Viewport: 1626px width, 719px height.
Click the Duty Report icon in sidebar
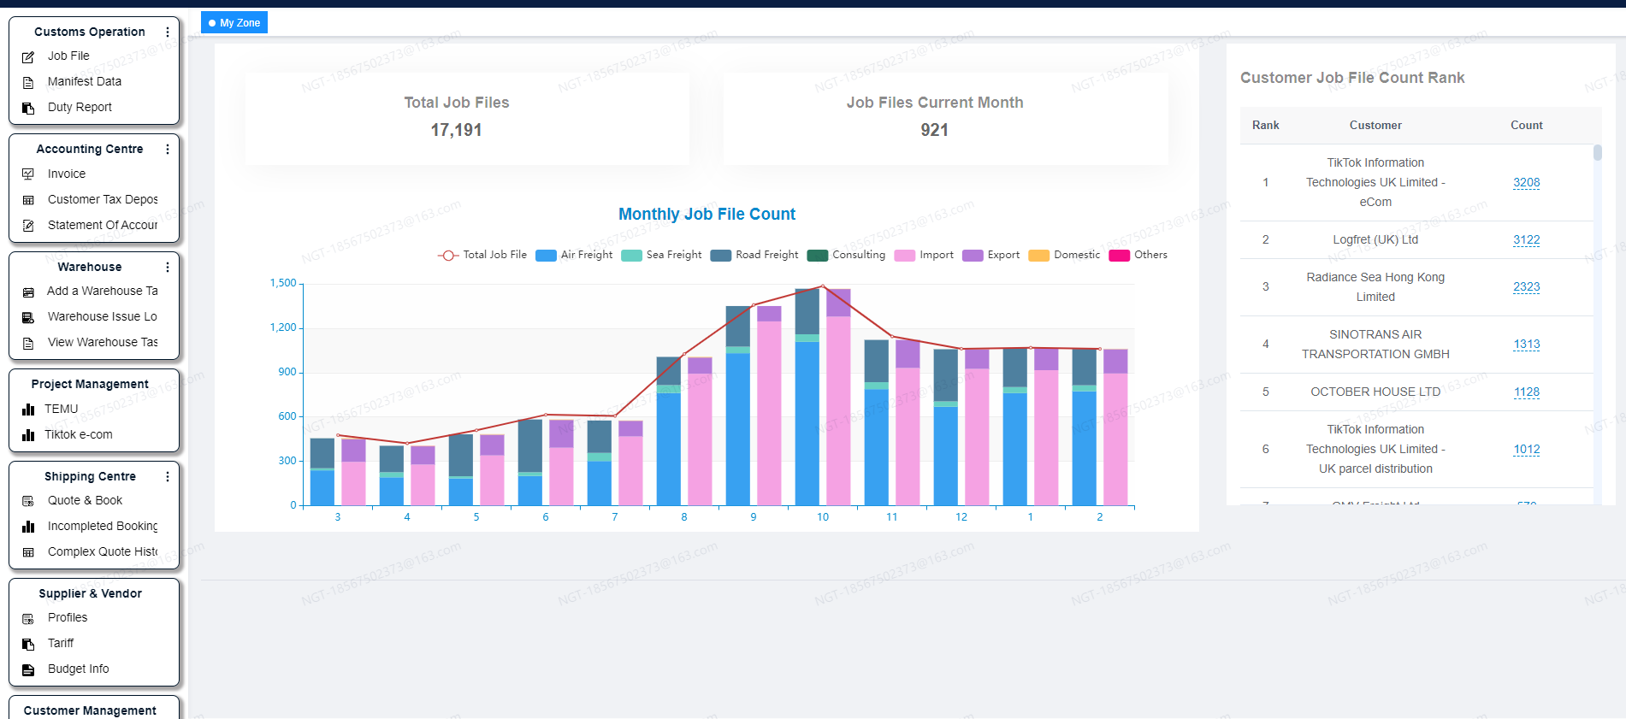pyautogui.click(x=28, y=108)
